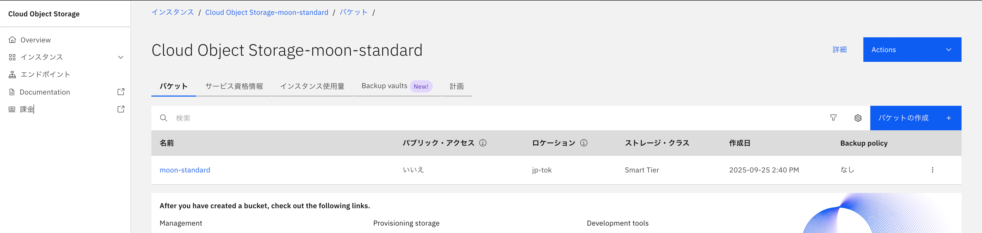This screenshot has width=982, height=233.
Task: Open table settings gear icon
Action: pos(858,118)
